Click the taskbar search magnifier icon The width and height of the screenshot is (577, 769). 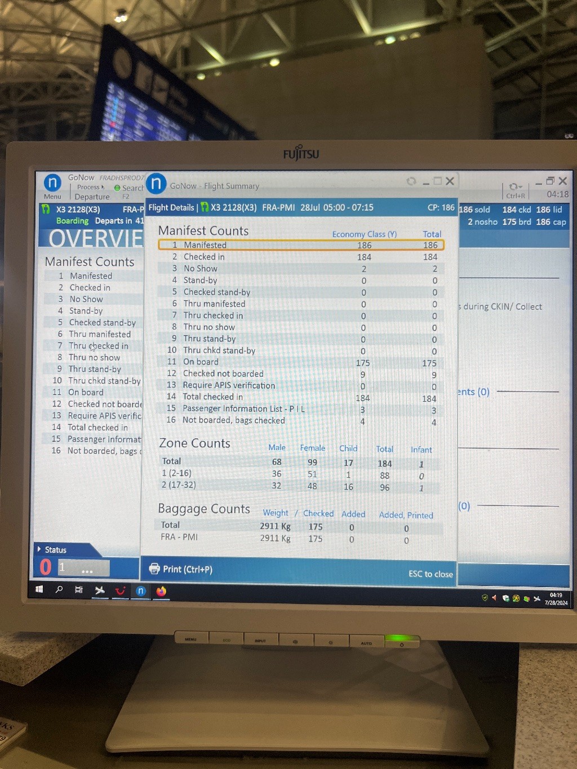tap(59, 589)
